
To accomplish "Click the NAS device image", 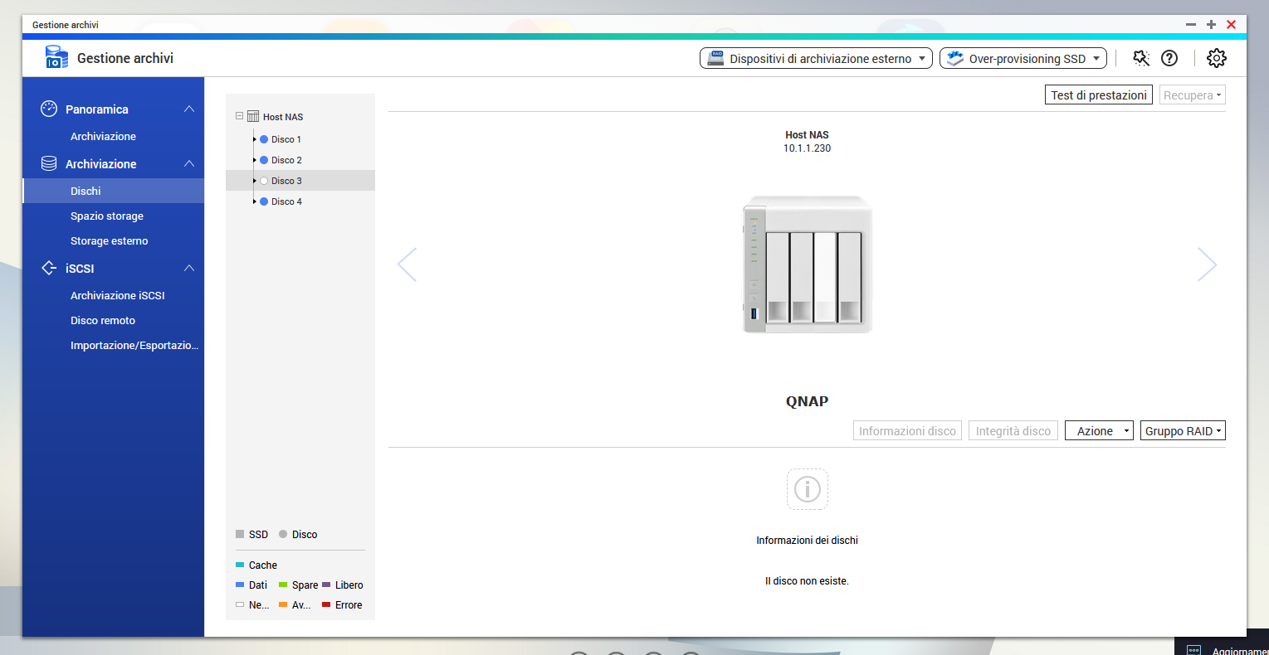I will [807, 264].
